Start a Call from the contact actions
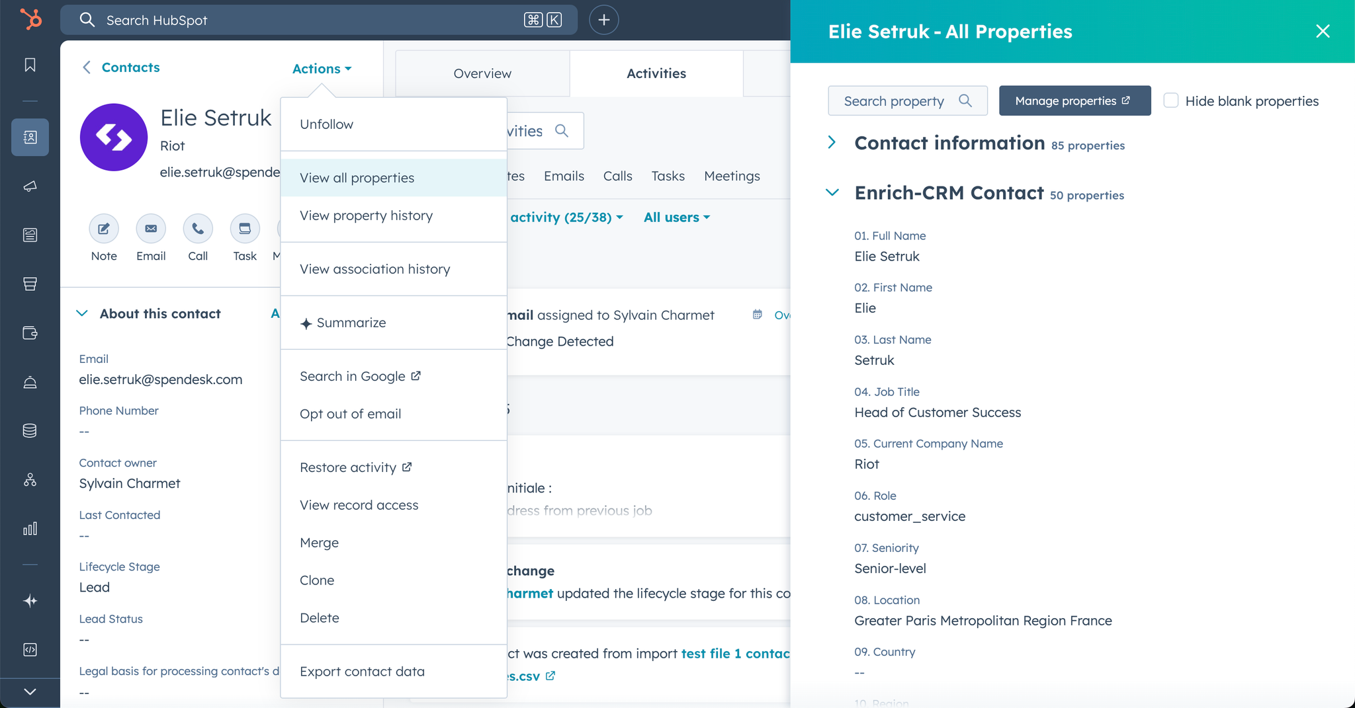This screenshot has height=708, width=1355. pyautogui.click(x=197, y=229)
